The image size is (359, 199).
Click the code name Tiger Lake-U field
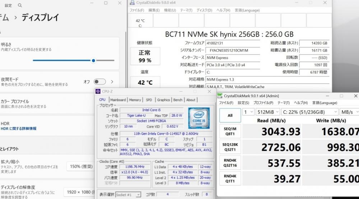pos(136,116)
